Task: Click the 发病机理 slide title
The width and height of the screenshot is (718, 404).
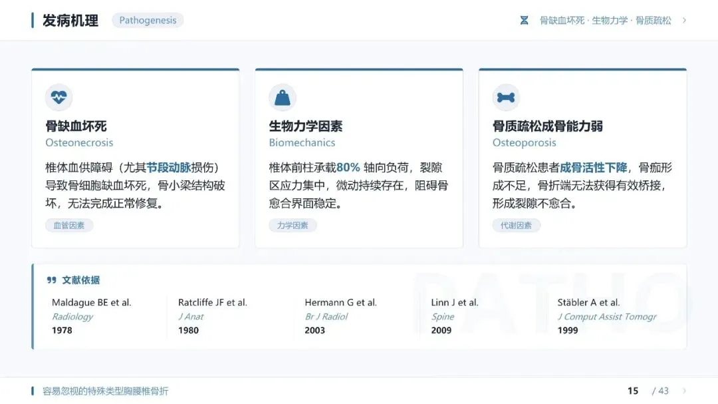Action: click(70, 21)
